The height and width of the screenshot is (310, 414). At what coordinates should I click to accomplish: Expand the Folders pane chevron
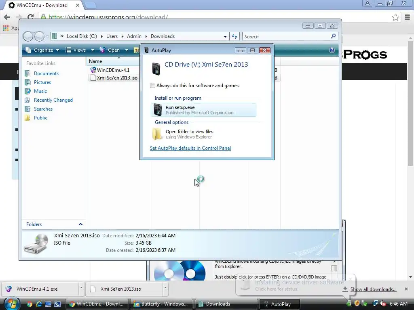pos(80,224)
